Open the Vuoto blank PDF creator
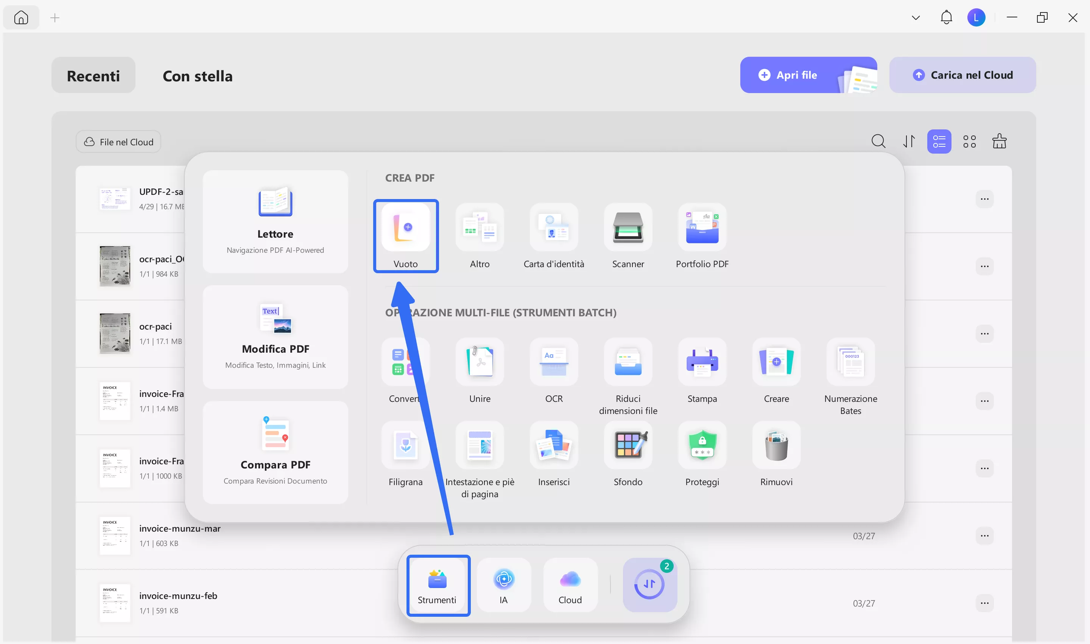 [x=406, y=236]
